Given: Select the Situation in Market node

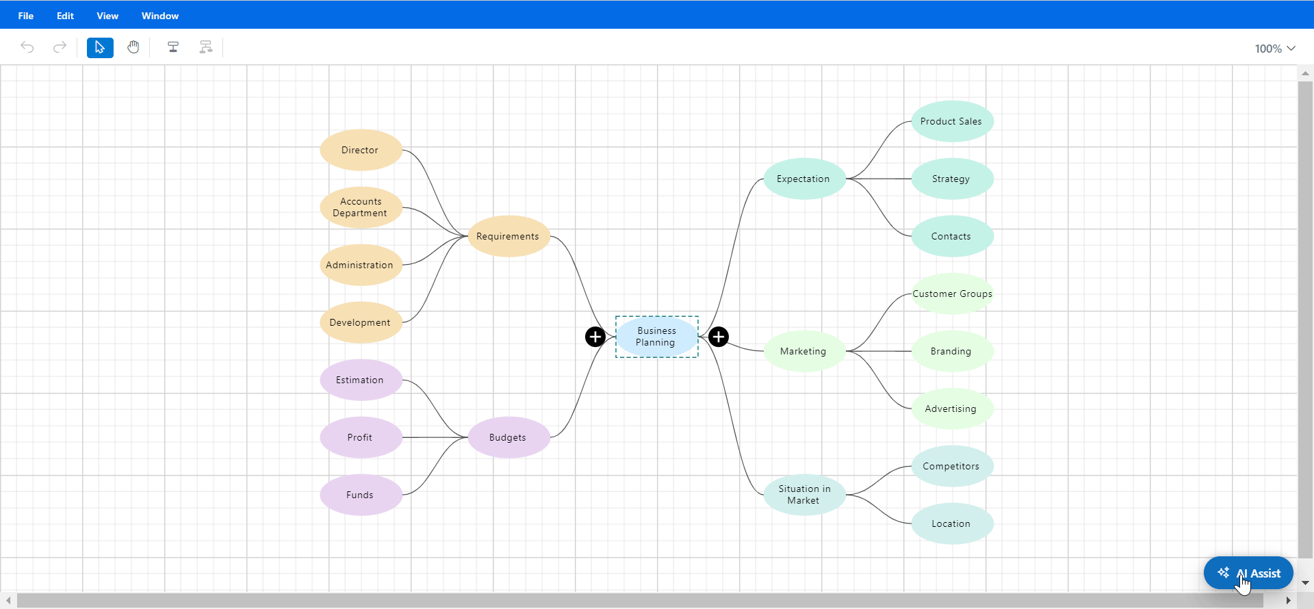Looking at the screenshot, I should coord(804,495).
